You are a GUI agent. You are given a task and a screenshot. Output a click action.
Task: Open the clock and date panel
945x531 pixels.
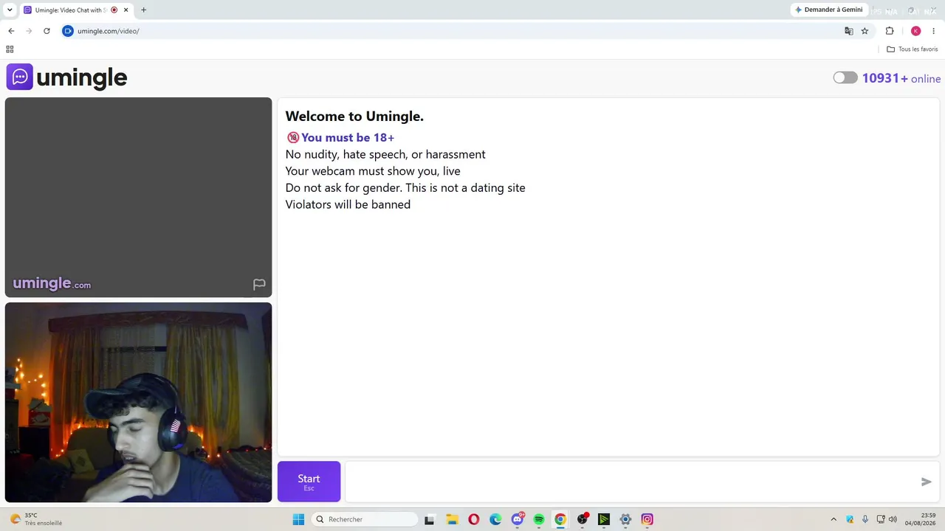tap(921, 519)
